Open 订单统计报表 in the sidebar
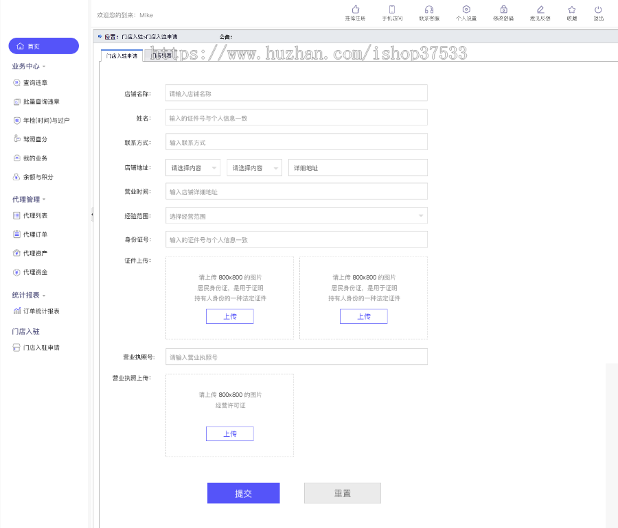 (36, 311)
